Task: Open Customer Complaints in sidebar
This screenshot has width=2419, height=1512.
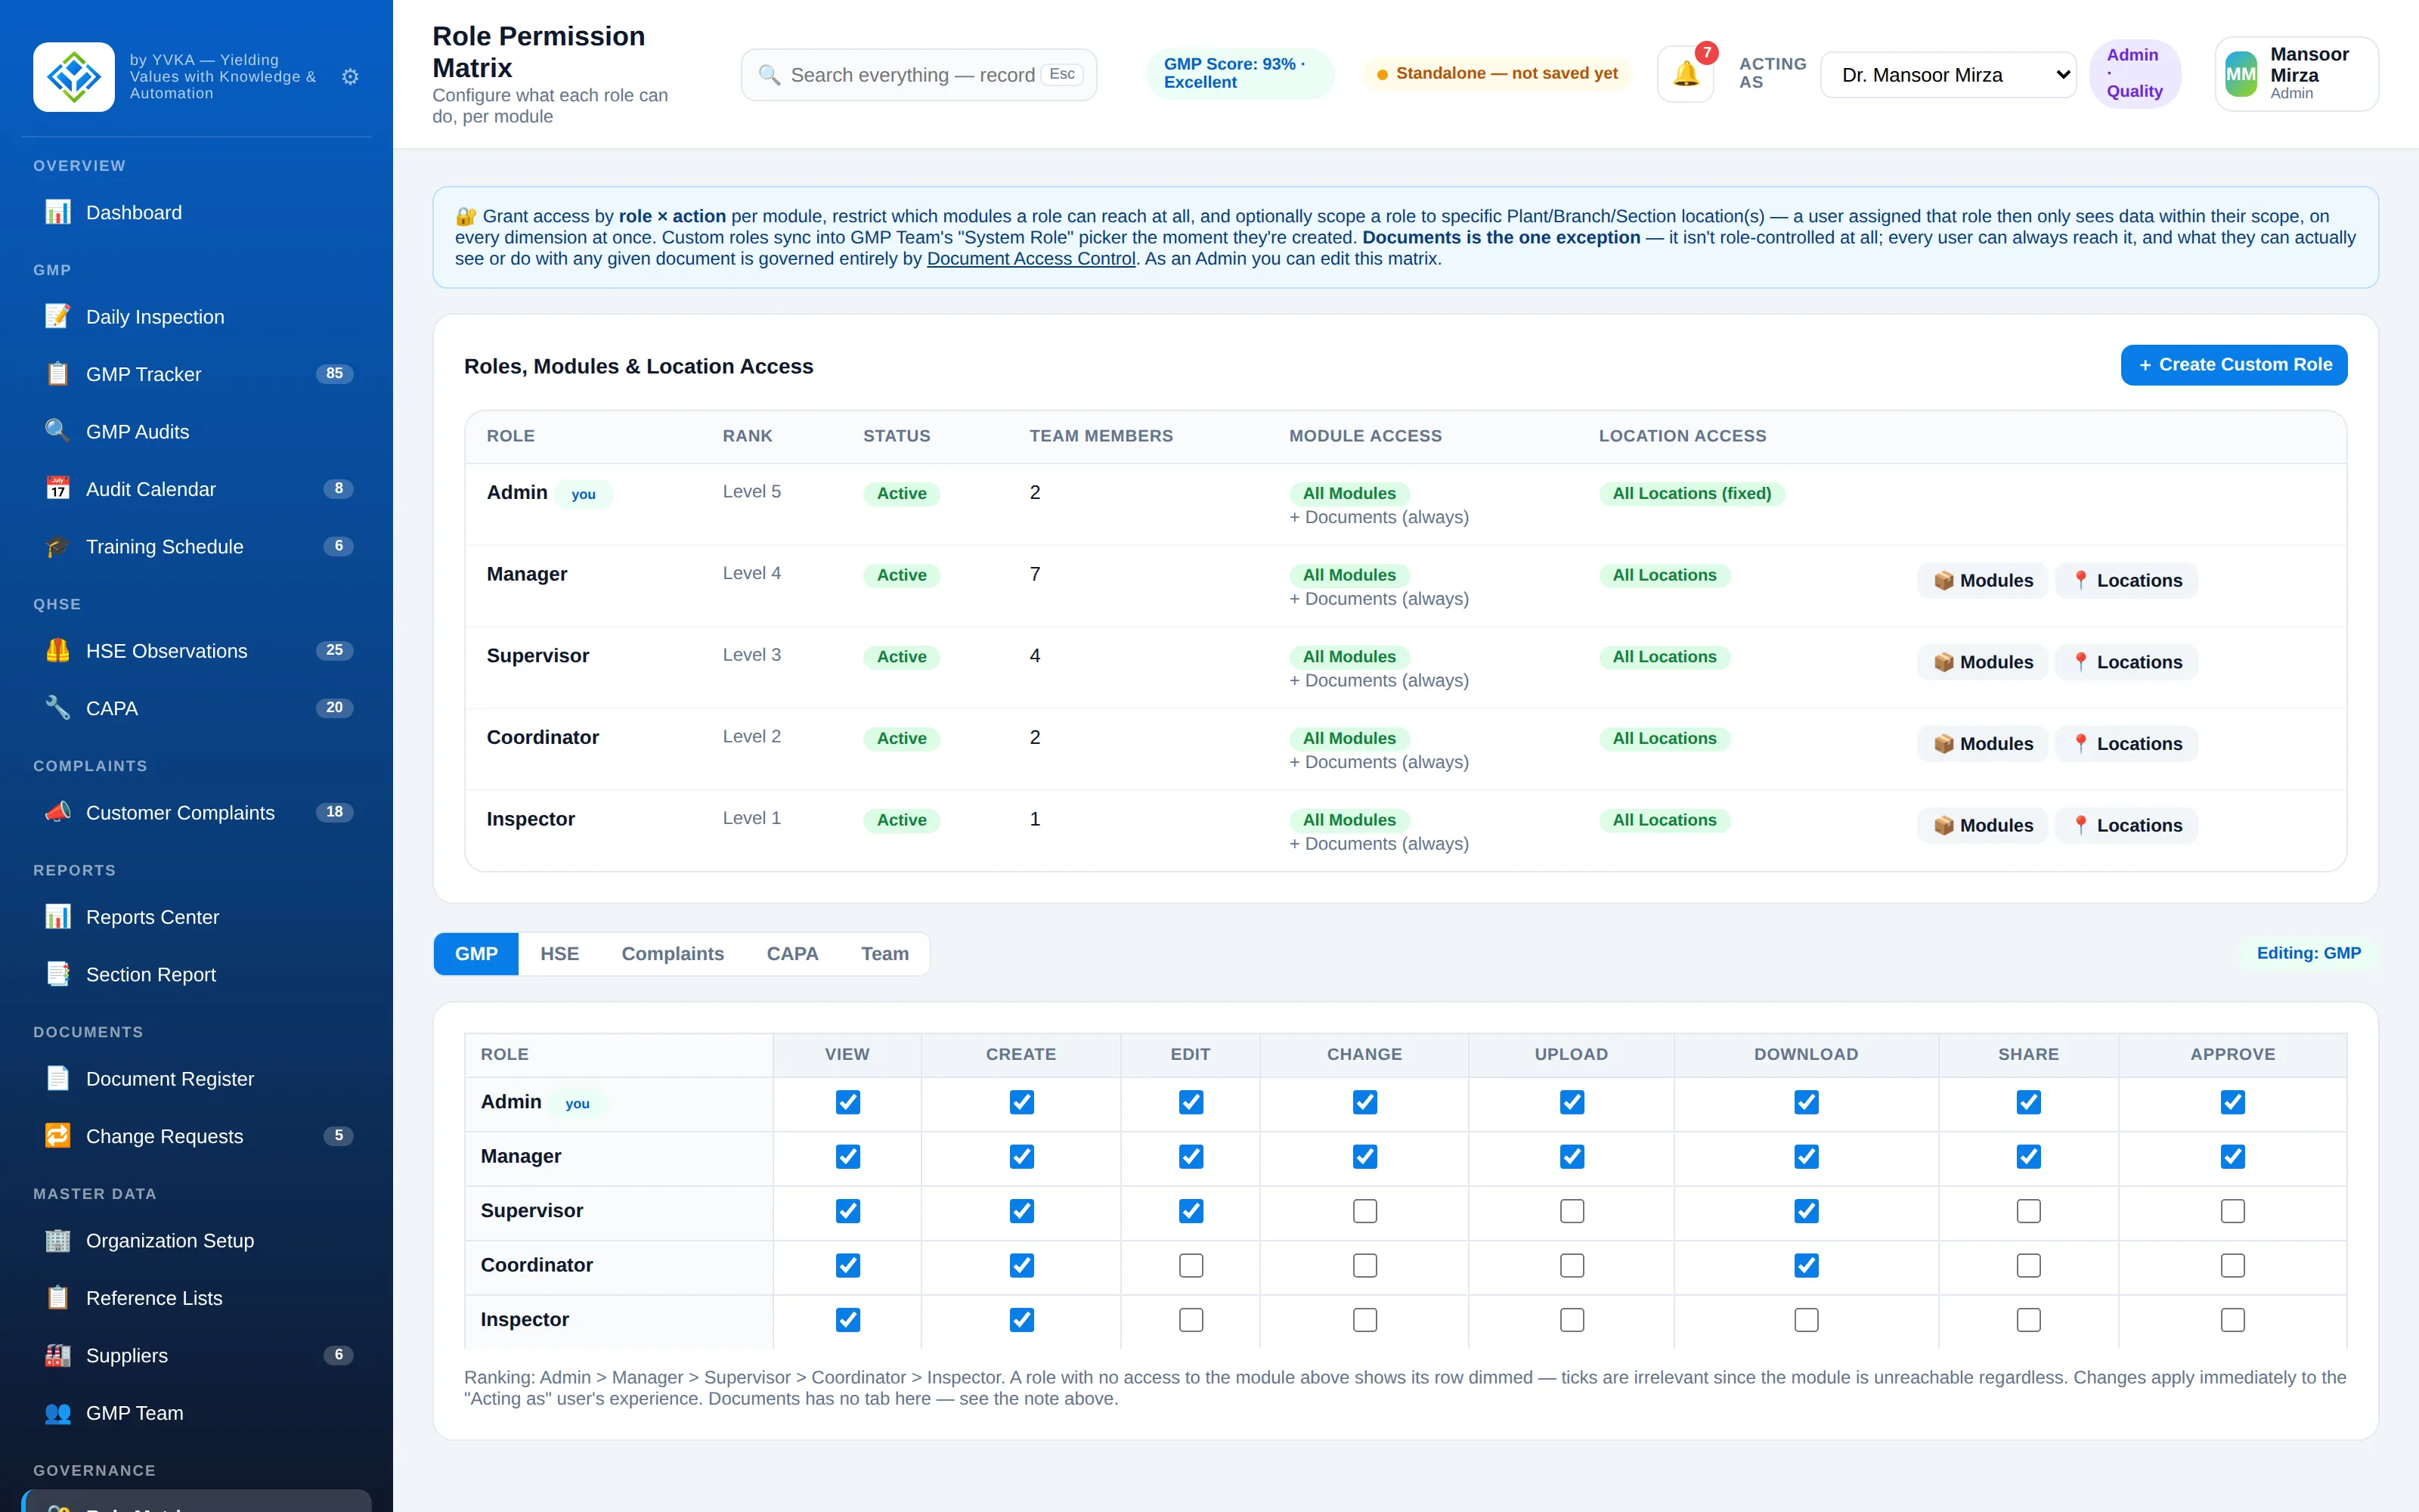Action: [x=197, y=813]
